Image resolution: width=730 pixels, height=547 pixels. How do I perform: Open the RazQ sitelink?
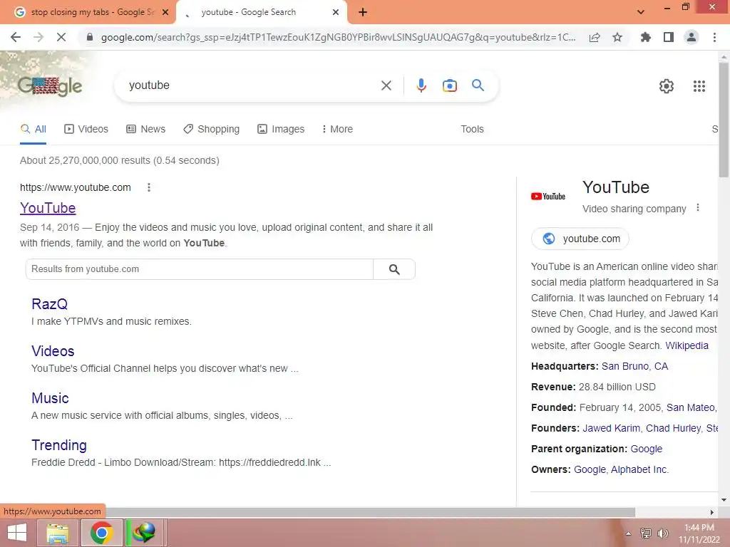[x=49, y=303]
